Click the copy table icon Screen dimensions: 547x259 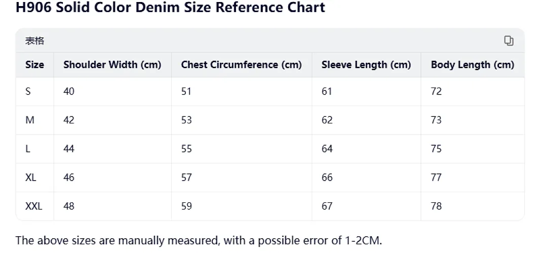click(509, 41)
